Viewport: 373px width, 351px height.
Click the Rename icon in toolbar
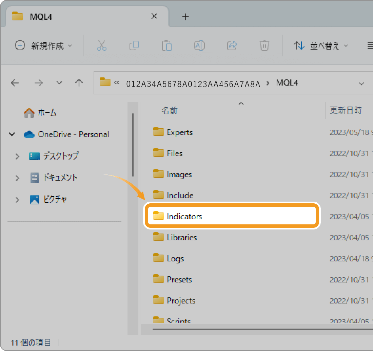point(199,45)
